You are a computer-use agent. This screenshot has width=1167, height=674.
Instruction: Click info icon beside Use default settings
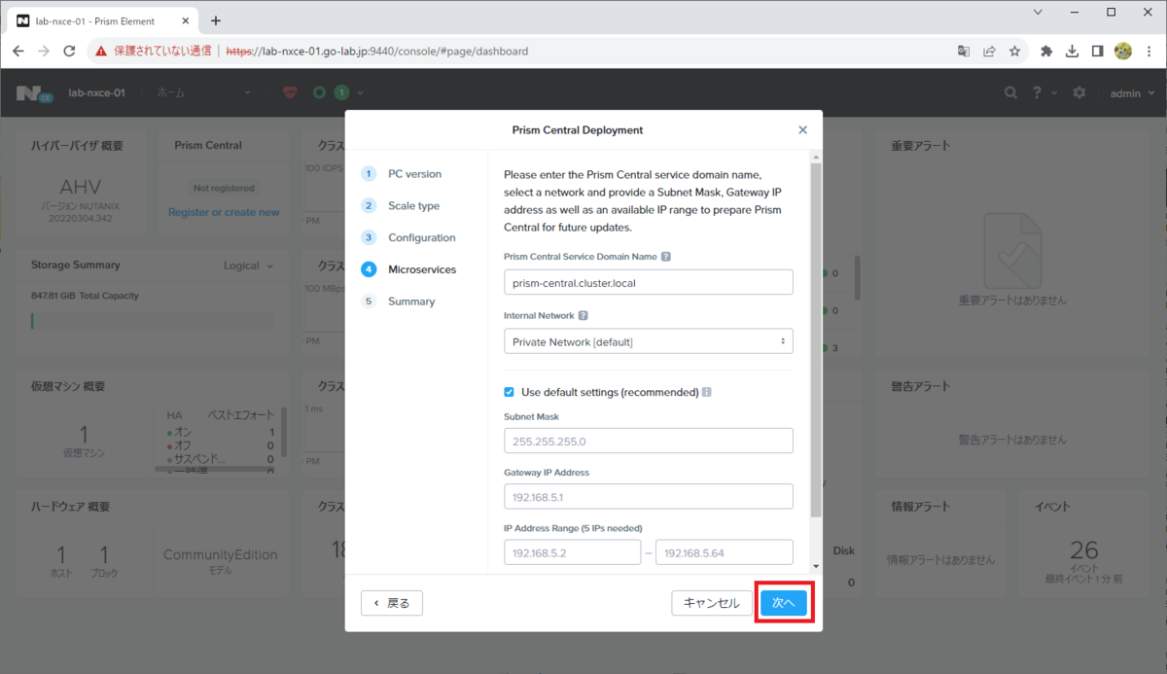(707, 392)
